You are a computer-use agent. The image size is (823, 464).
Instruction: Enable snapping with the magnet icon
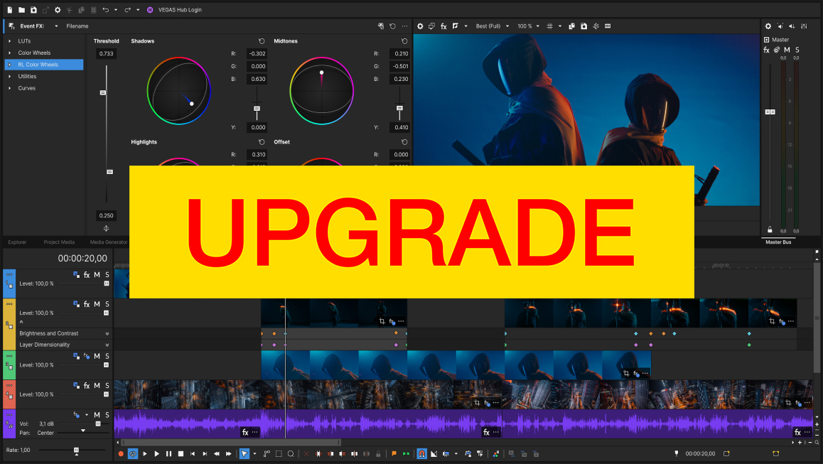point(421,453)
